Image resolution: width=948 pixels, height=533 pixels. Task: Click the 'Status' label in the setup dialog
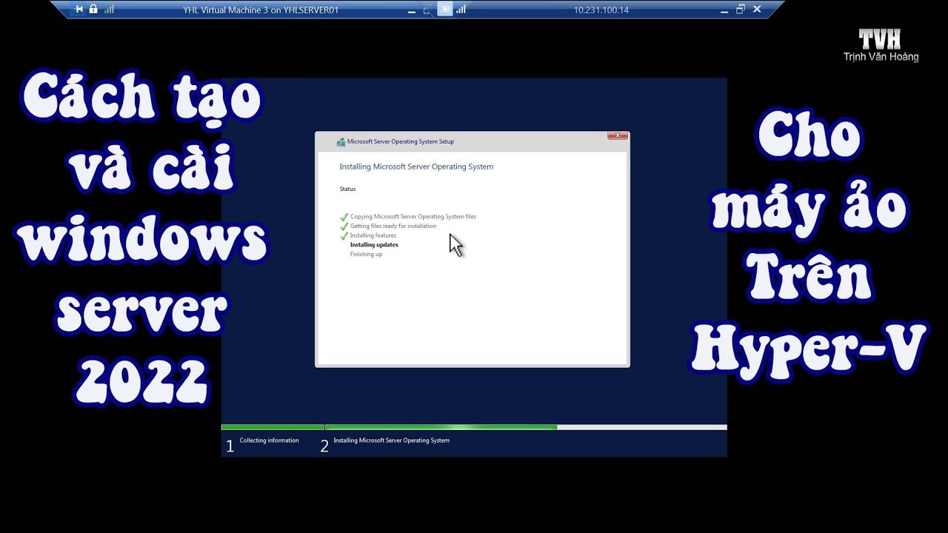[x=347, y=189]
